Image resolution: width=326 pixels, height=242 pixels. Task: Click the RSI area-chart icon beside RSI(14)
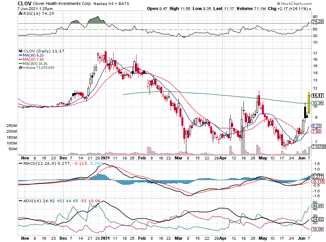(x=20, y=13)
